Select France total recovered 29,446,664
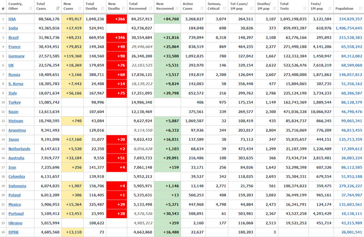The image size is (364, 237). (x=142, y=47)
